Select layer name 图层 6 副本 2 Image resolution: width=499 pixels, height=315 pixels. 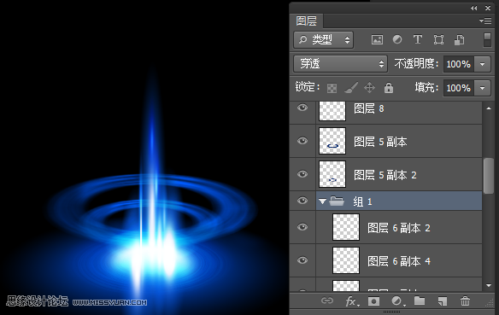pos(399,228)
